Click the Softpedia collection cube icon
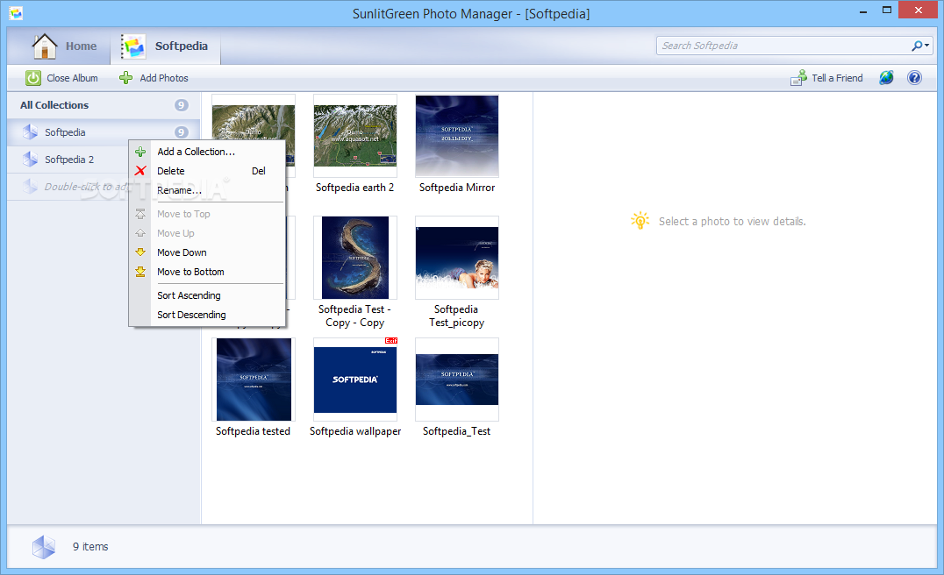 [30, 131]
